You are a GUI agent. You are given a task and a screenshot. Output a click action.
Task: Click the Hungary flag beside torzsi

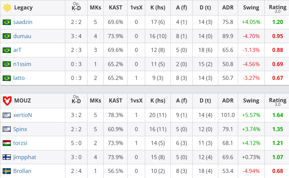(x=6, y=143)
